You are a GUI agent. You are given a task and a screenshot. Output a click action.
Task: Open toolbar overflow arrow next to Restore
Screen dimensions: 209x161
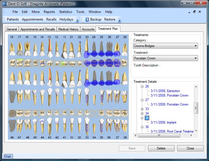pos(120,21)
